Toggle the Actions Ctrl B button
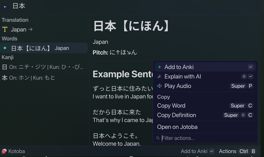This screenshot has width=264, height=157. coord(237,151)
